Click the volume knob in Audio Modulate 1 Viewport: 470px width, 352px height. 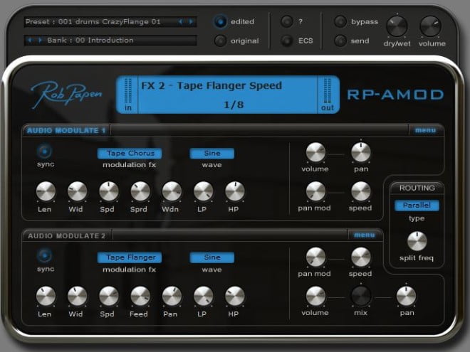tap(315, 152)
